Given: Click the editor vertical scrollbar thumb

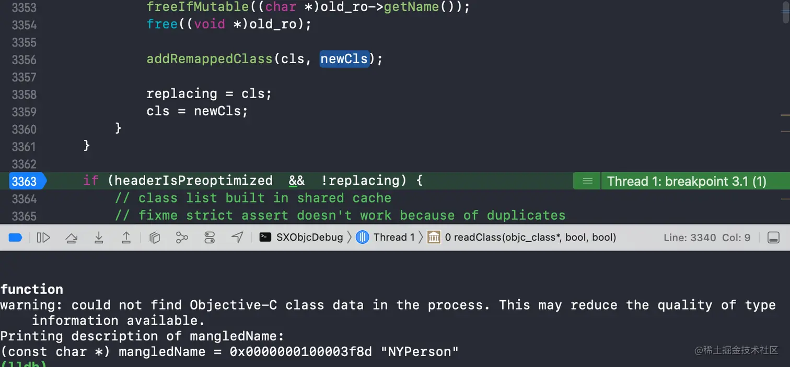Looking at the screenshot, I should 785,11.
